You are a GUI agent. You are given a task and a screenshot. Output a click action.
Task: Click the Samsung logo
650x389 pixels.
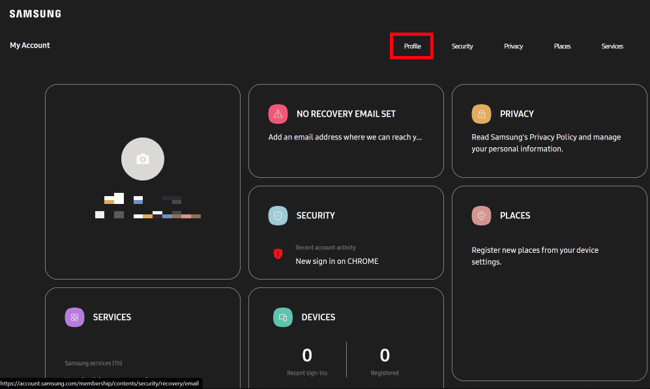coord(35,14)
